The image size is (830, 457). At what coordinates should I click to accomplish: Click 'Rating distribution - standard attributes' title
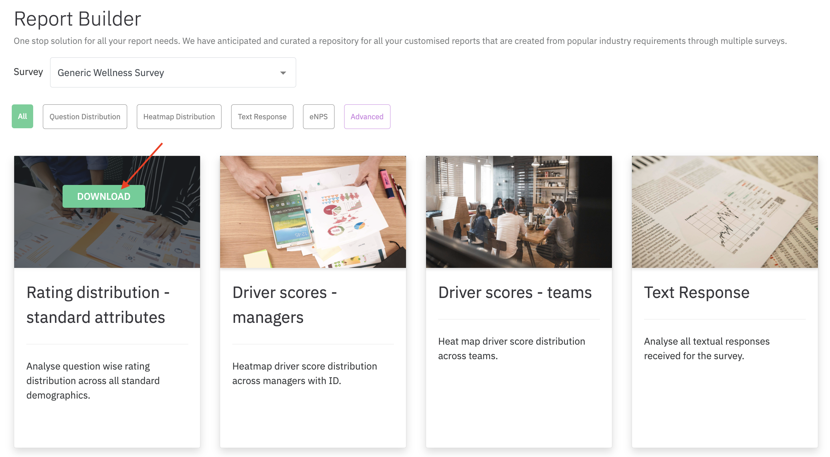(98, 305)
